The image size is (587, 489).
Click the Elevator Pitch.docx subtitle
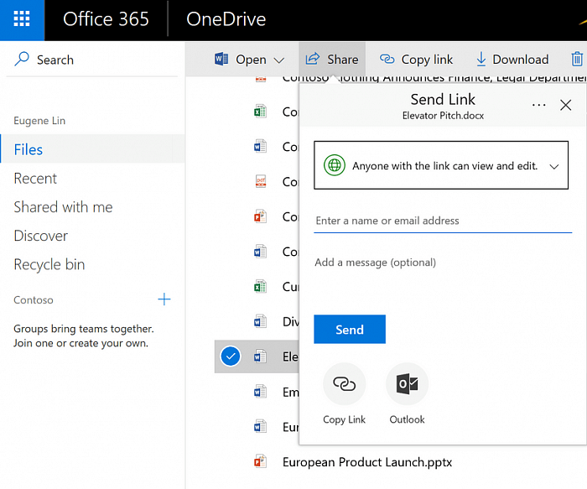(x=443, y=116)
